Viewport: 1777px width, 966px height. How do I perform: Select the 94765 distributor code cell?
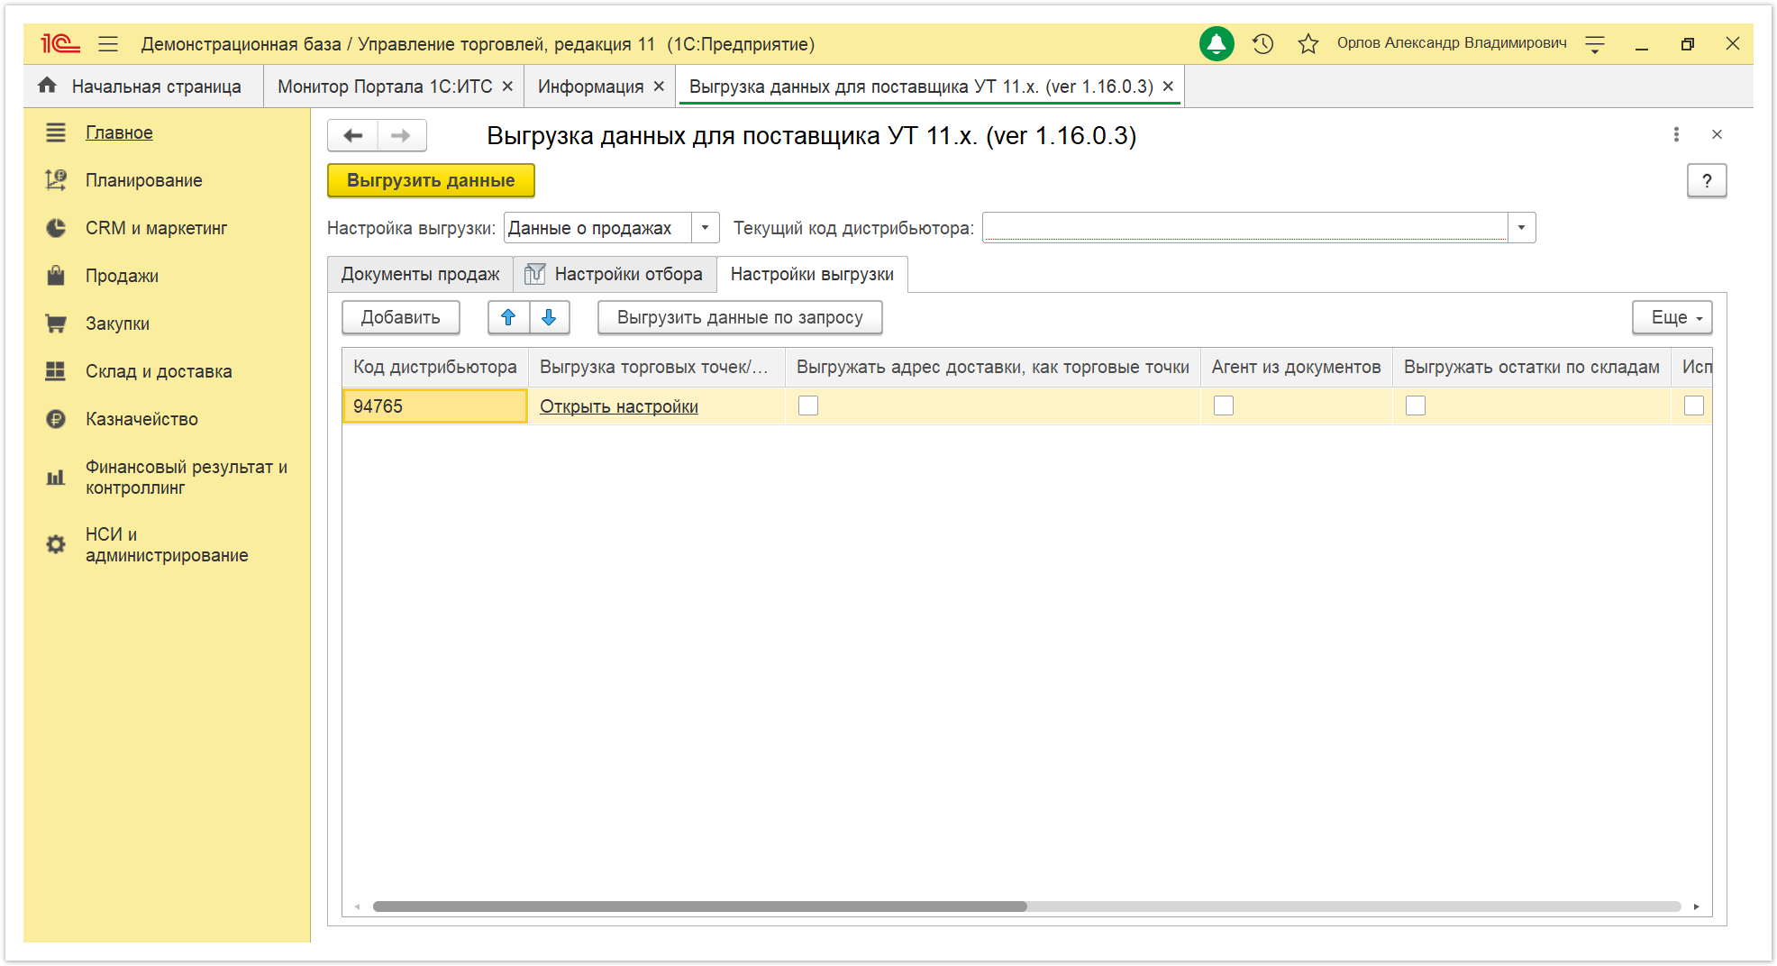point(434,406)
